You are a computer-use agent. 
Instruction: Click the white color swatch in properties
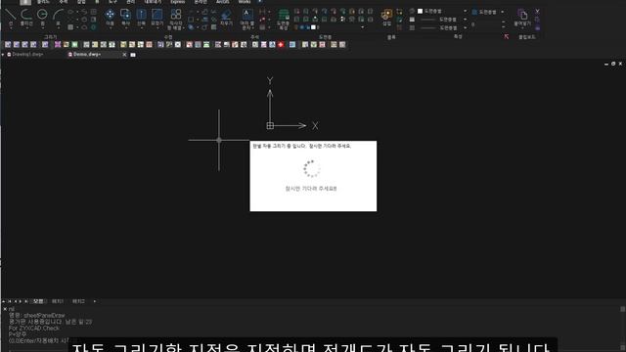(x=420, y=11)
